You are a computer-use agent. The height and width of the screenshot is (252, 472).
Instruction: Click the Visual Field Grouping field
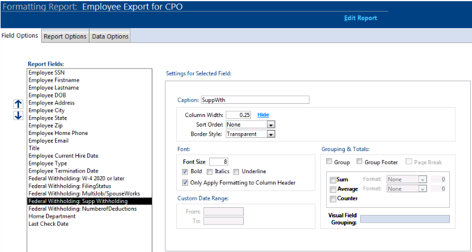(x=405, y=219)
